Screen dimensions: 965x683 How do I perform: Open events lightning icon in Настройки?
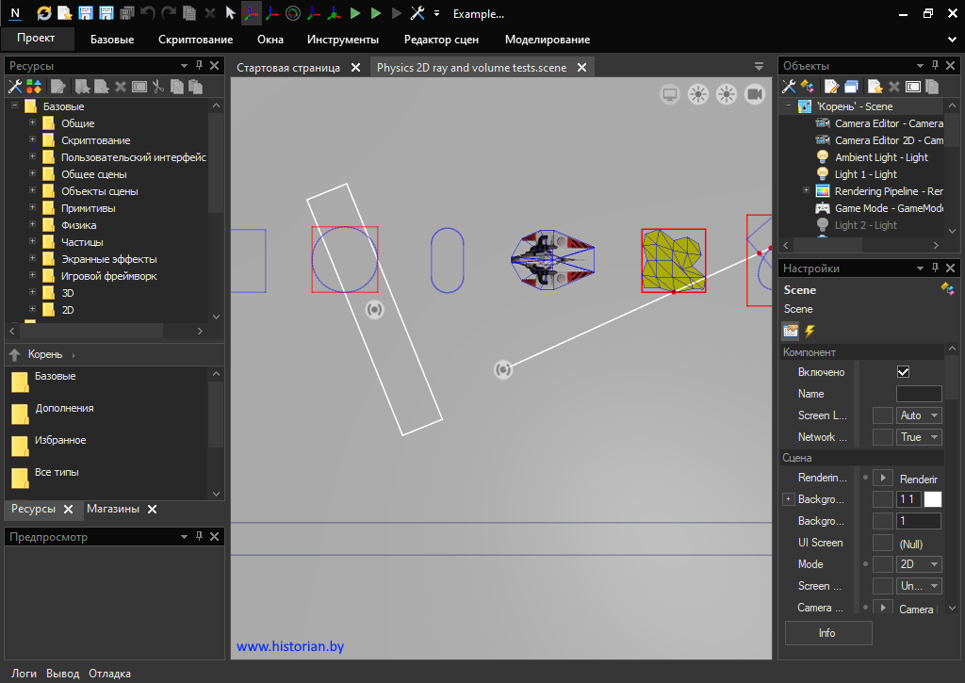(x=809, y=331)
